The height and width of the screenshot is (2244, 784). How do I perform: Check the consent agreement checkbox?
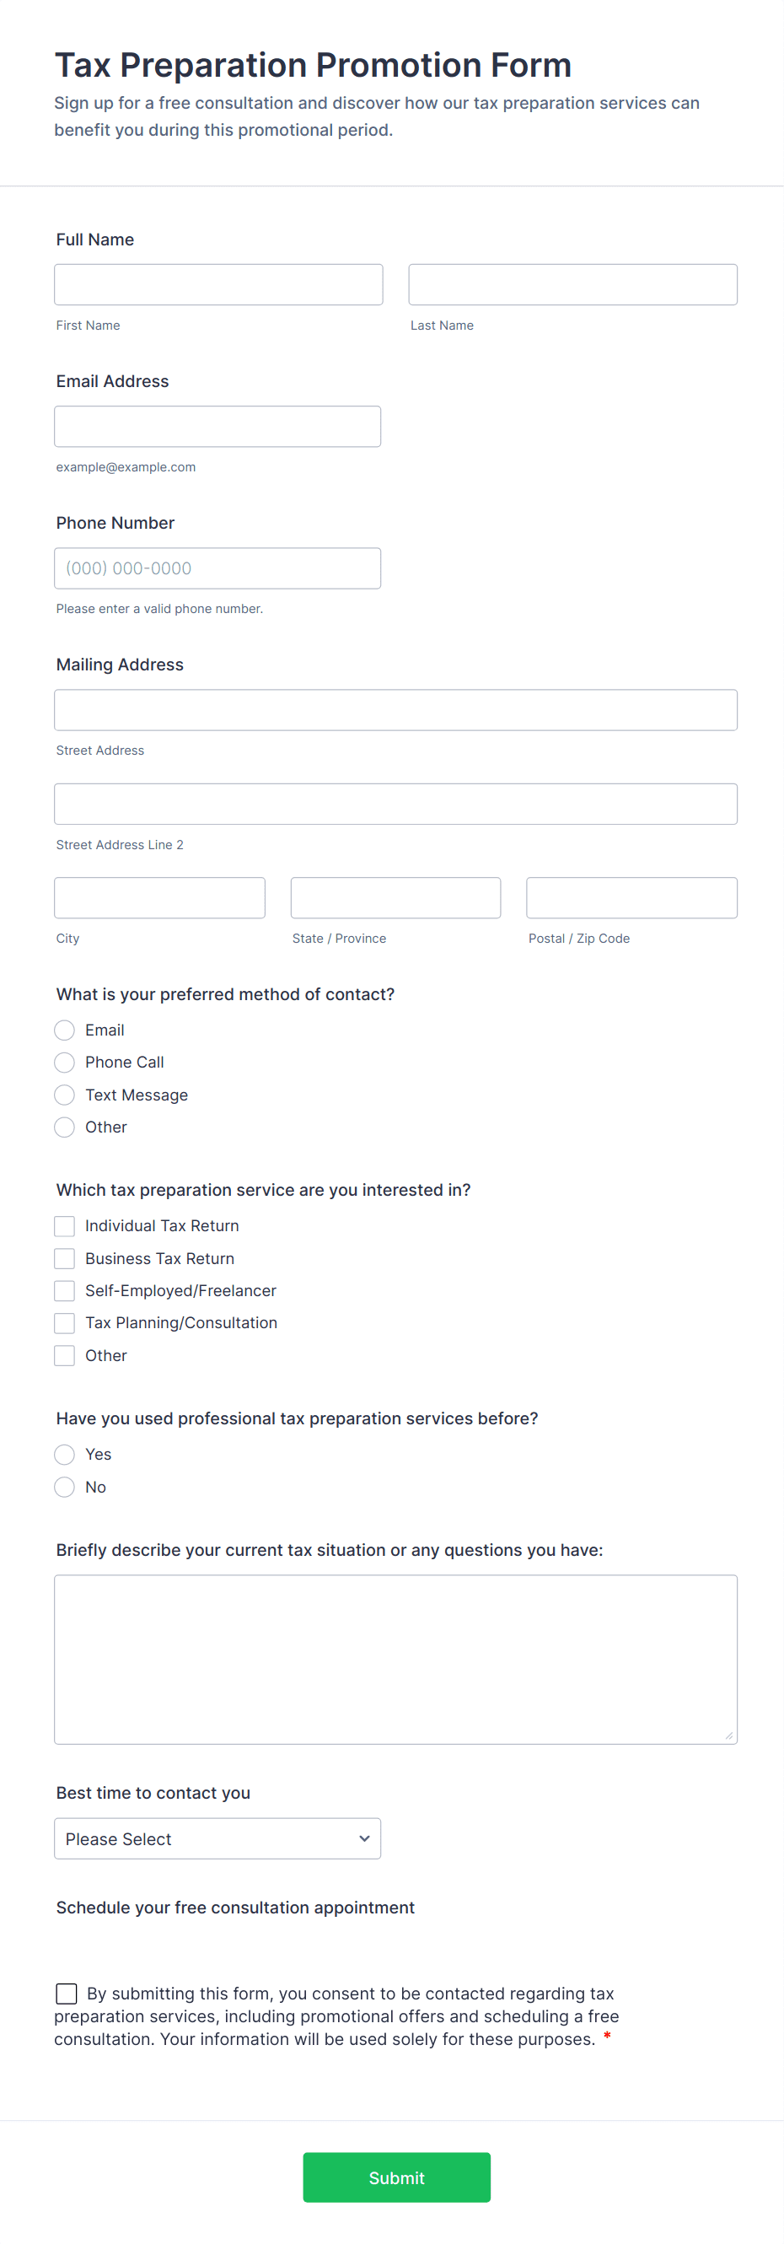pos(67,1994)
